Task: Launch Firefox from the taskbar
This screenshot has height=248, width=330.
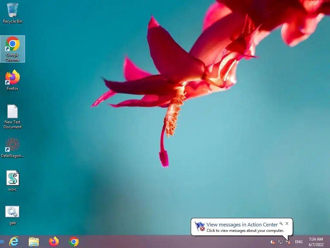Action: pos(54,242)
